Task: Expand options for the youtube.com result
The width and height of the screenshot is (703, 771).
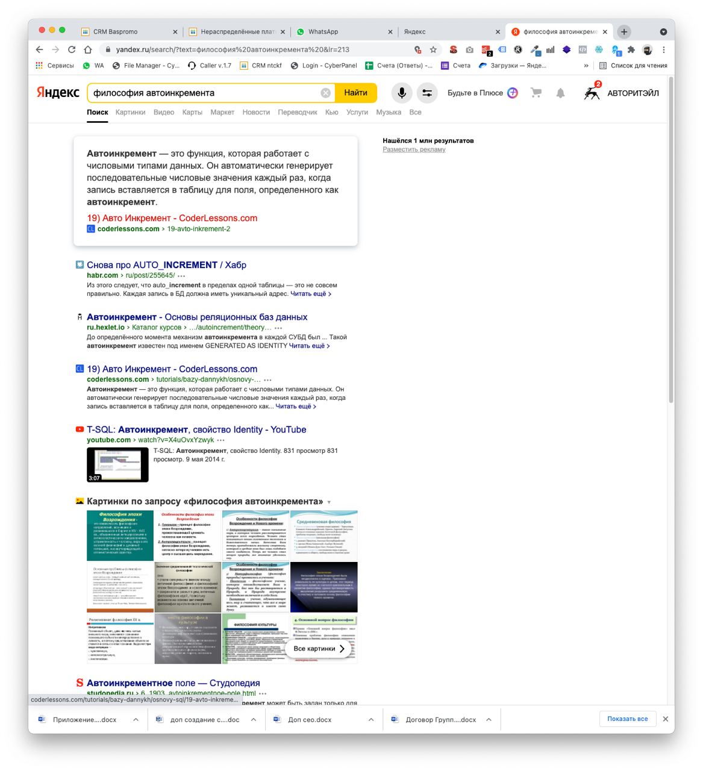Action: (221, 440)
